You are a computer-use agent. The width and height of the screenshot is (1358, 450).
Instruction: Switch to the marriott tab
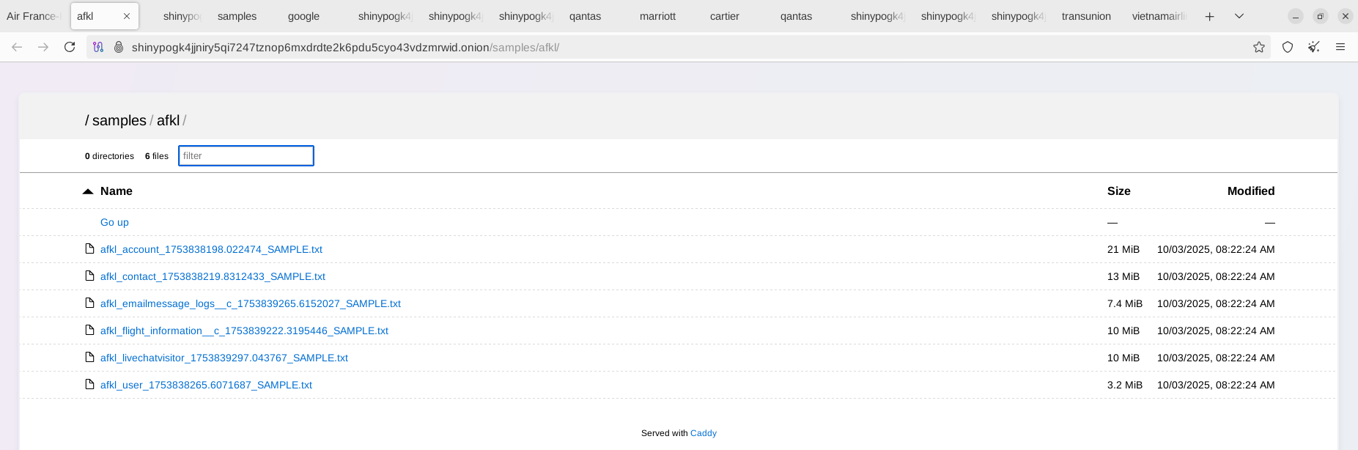pyautogui.click(x=657, y=16)
